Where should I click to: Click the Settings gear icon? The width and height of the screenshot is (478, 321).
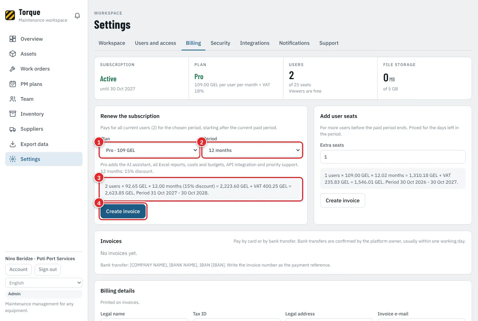tap(13, 159)
